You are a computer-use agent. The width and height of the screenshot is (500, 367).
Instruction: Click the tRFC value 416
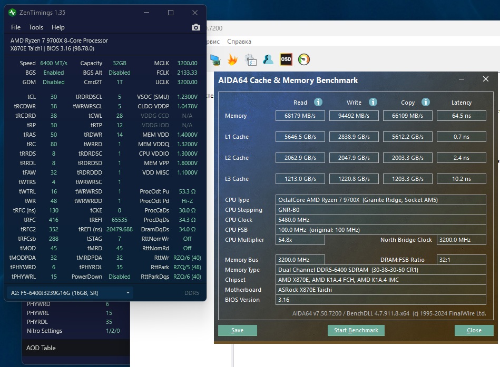(x=54, y=220)
